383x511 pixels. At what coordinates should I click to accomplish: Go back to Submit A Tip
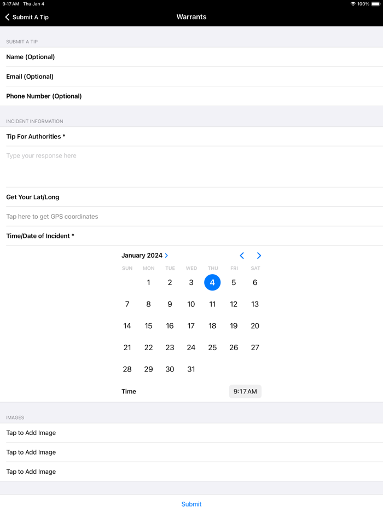tap(27, 17)
